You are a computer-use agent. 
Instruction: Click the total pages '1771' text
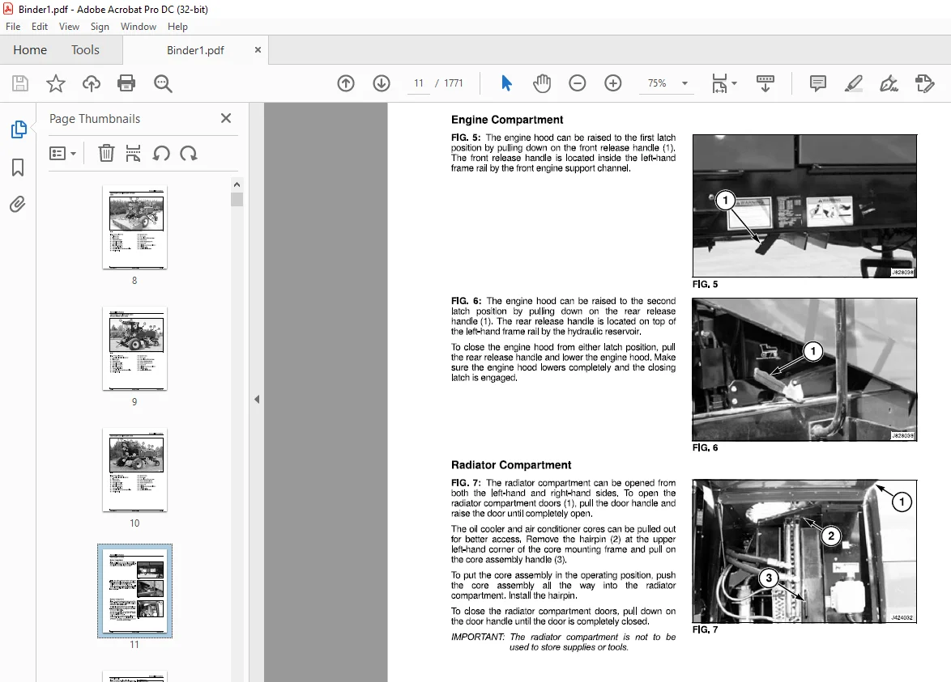[453, 83]
